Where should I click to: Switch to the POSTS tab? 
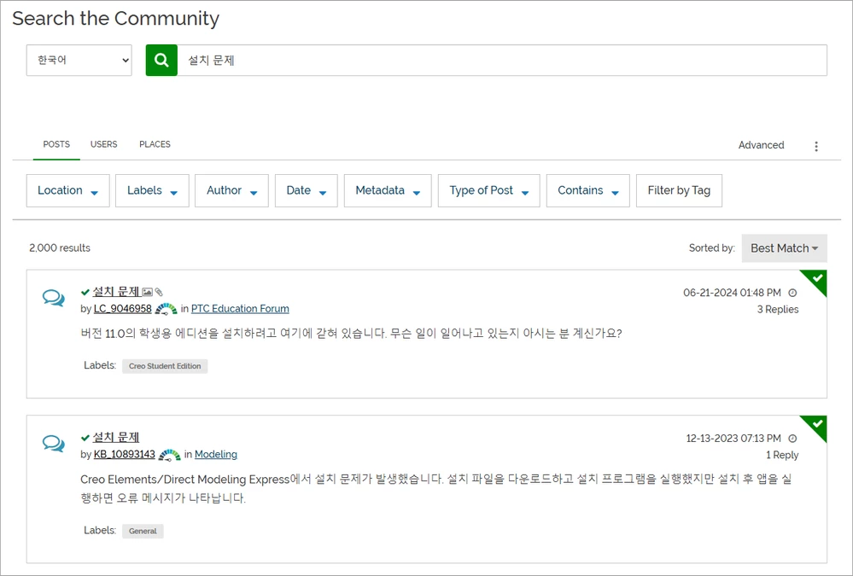tap(56, 144)
